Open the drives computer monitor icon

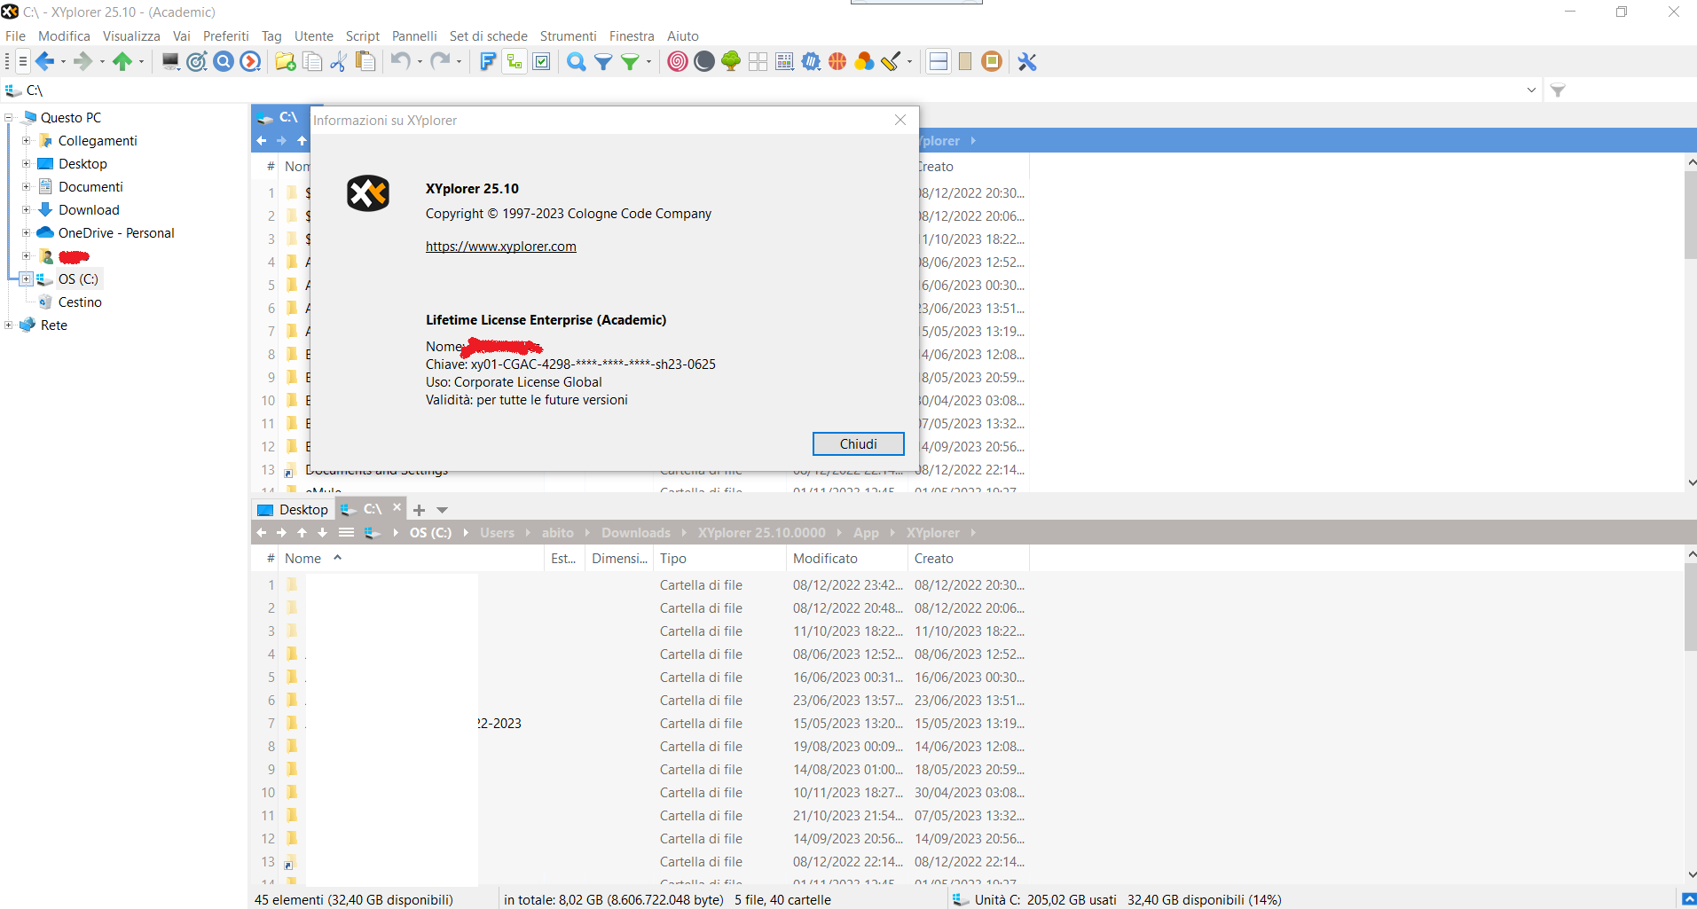point(170,61)
